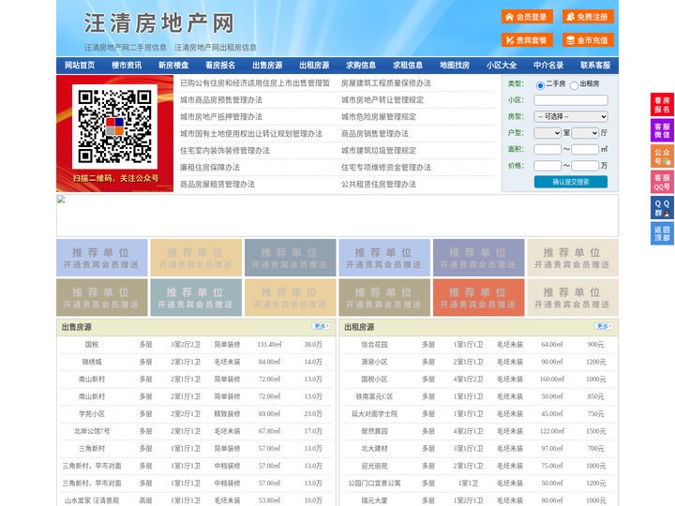Image resolution: width=675 pixels, height=506 pixels.
Task: Open the 铁南富元C区 rental listing
Action: [x=374, y=396]
